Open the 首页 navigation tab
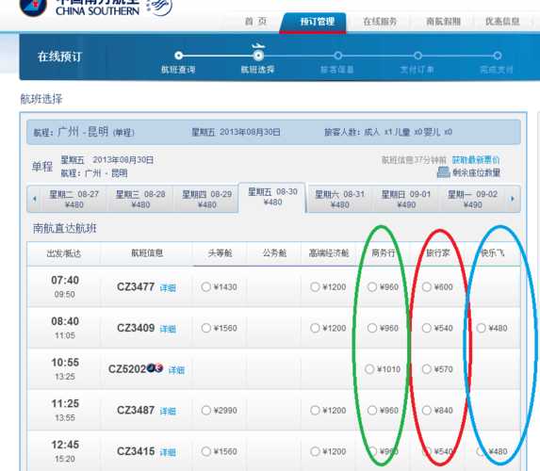Screen dimensions: 540x471 point(255,22)
